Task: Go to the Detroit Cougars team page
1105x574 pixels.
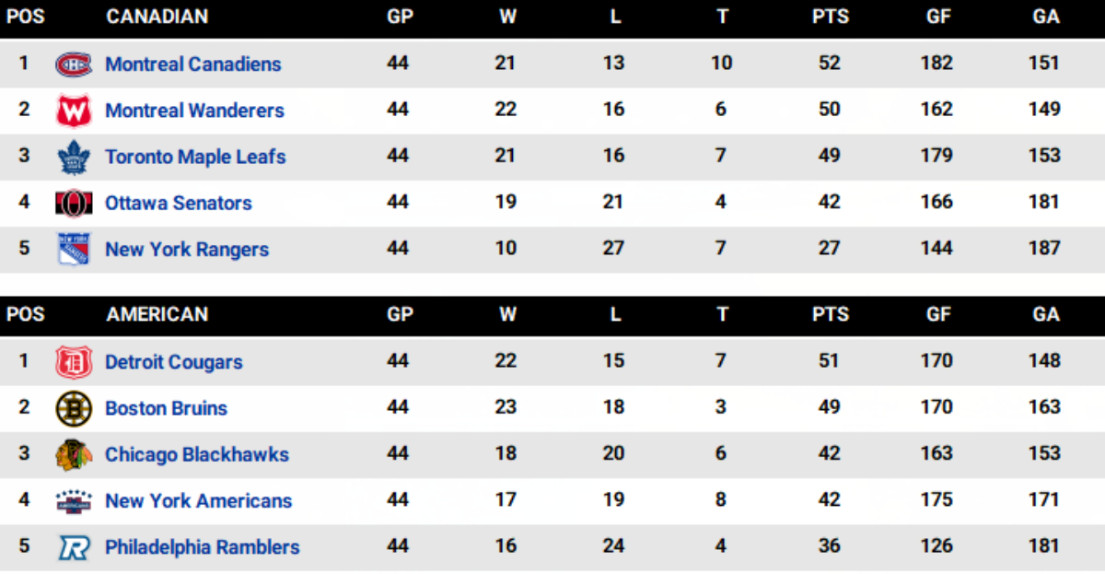Action: 173,362
